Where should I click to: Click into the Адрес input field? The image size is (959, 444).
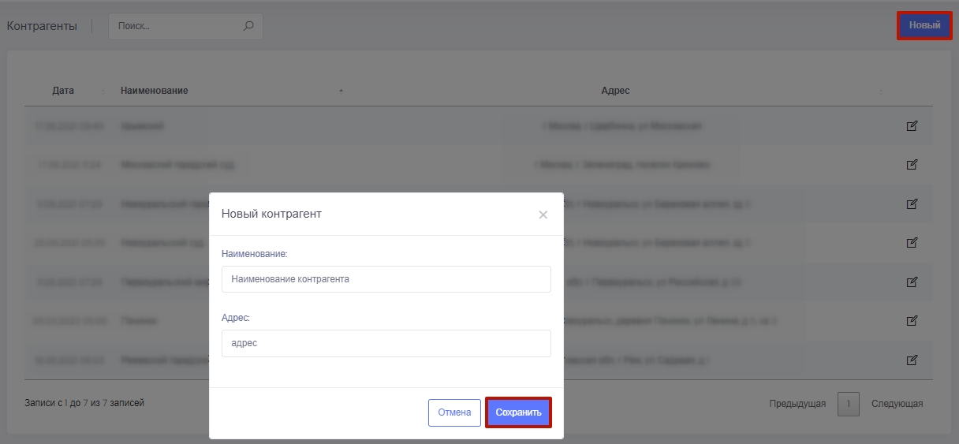386,343
